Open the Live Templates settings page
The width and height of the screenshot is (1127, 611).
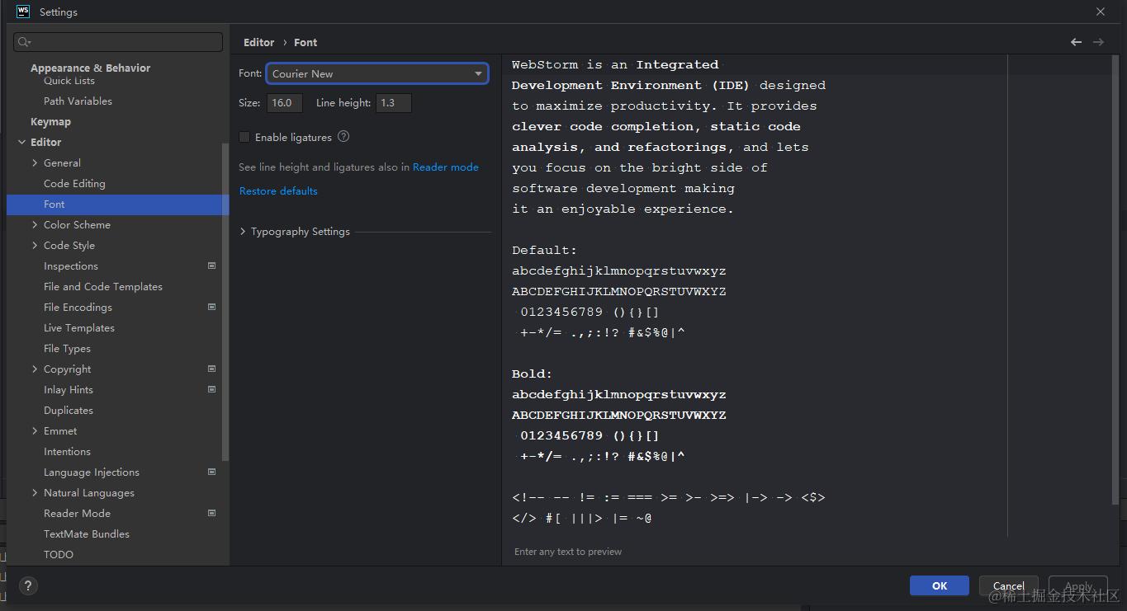(x=78, y=327)
